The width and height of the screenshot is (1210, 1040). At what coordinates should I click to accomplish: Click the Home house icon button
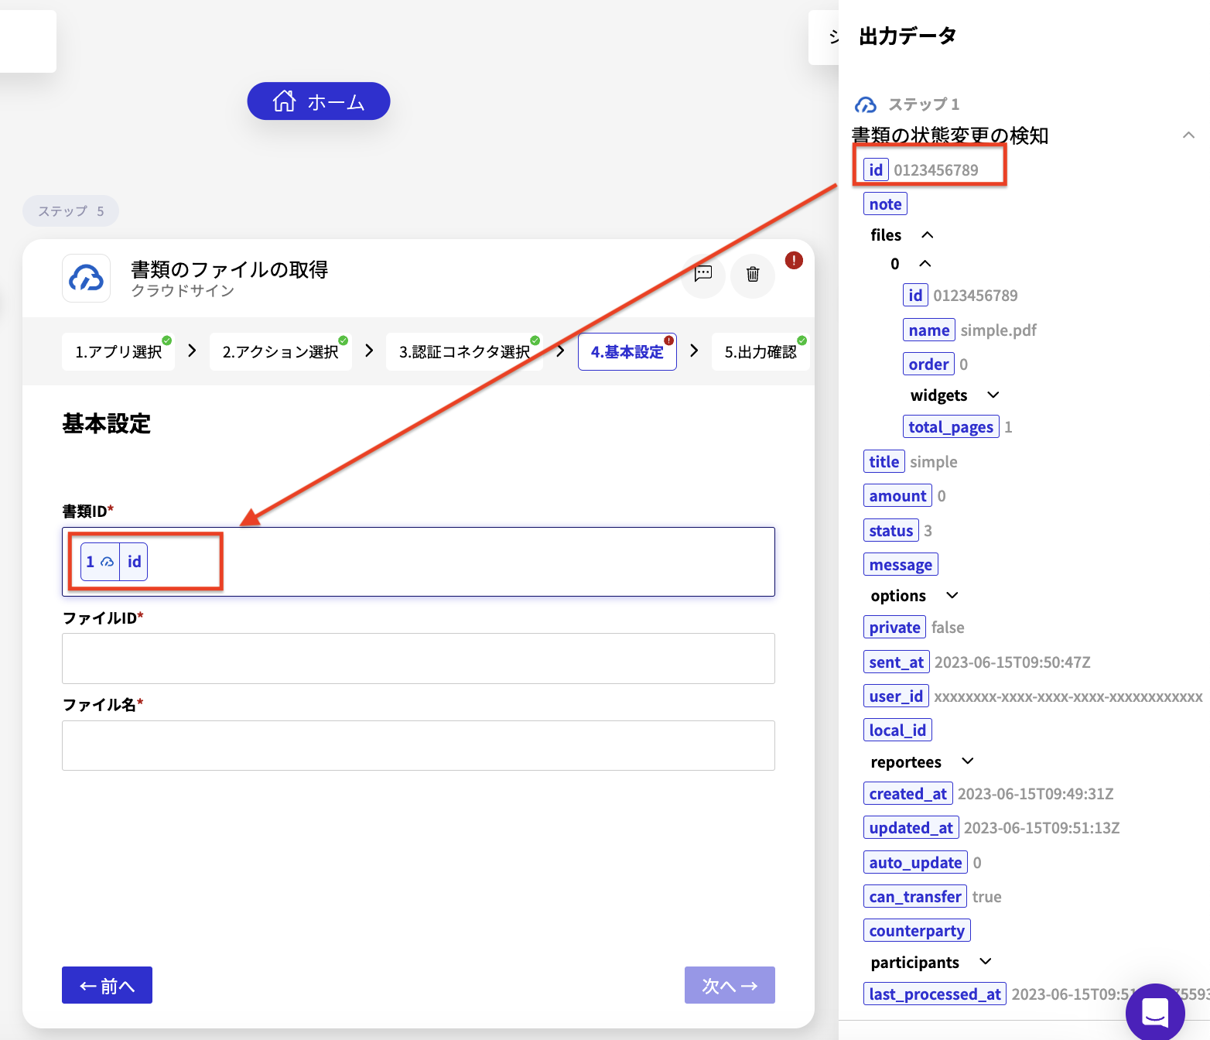pos(318,101)
